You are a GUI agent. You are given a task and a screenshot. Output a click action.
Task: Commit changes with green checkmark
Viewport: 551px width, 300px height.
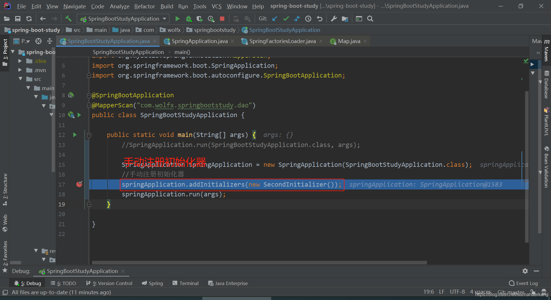(x=286, y=19)
